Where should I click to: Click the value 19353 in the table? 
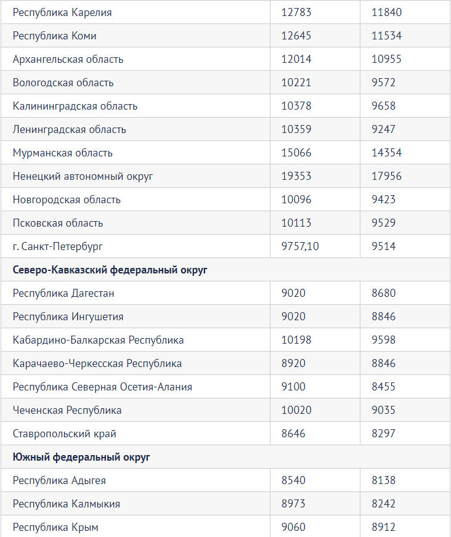(x=296, y=176)
